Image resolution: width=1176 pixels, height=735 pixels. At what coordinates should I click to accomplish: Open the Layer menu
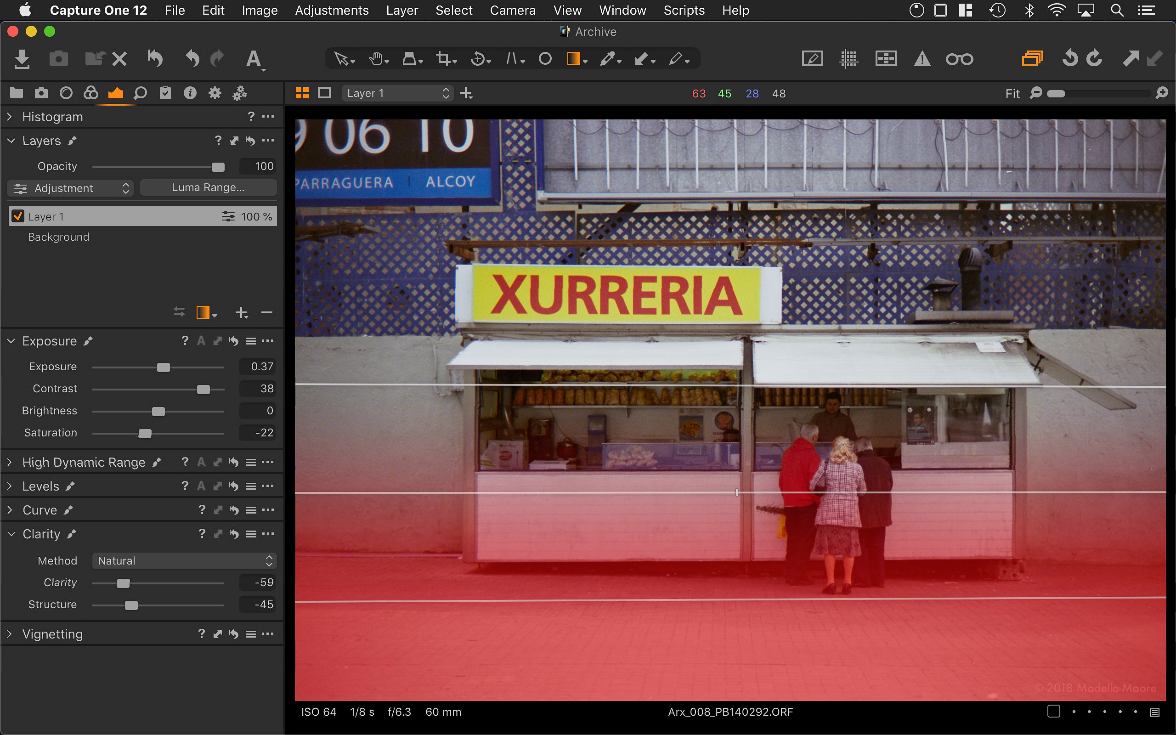click(401, 10)
